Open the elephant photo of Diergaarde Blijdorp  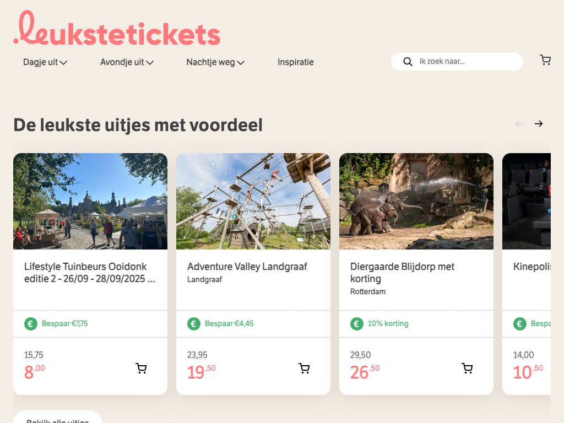(x=416, y=201)
